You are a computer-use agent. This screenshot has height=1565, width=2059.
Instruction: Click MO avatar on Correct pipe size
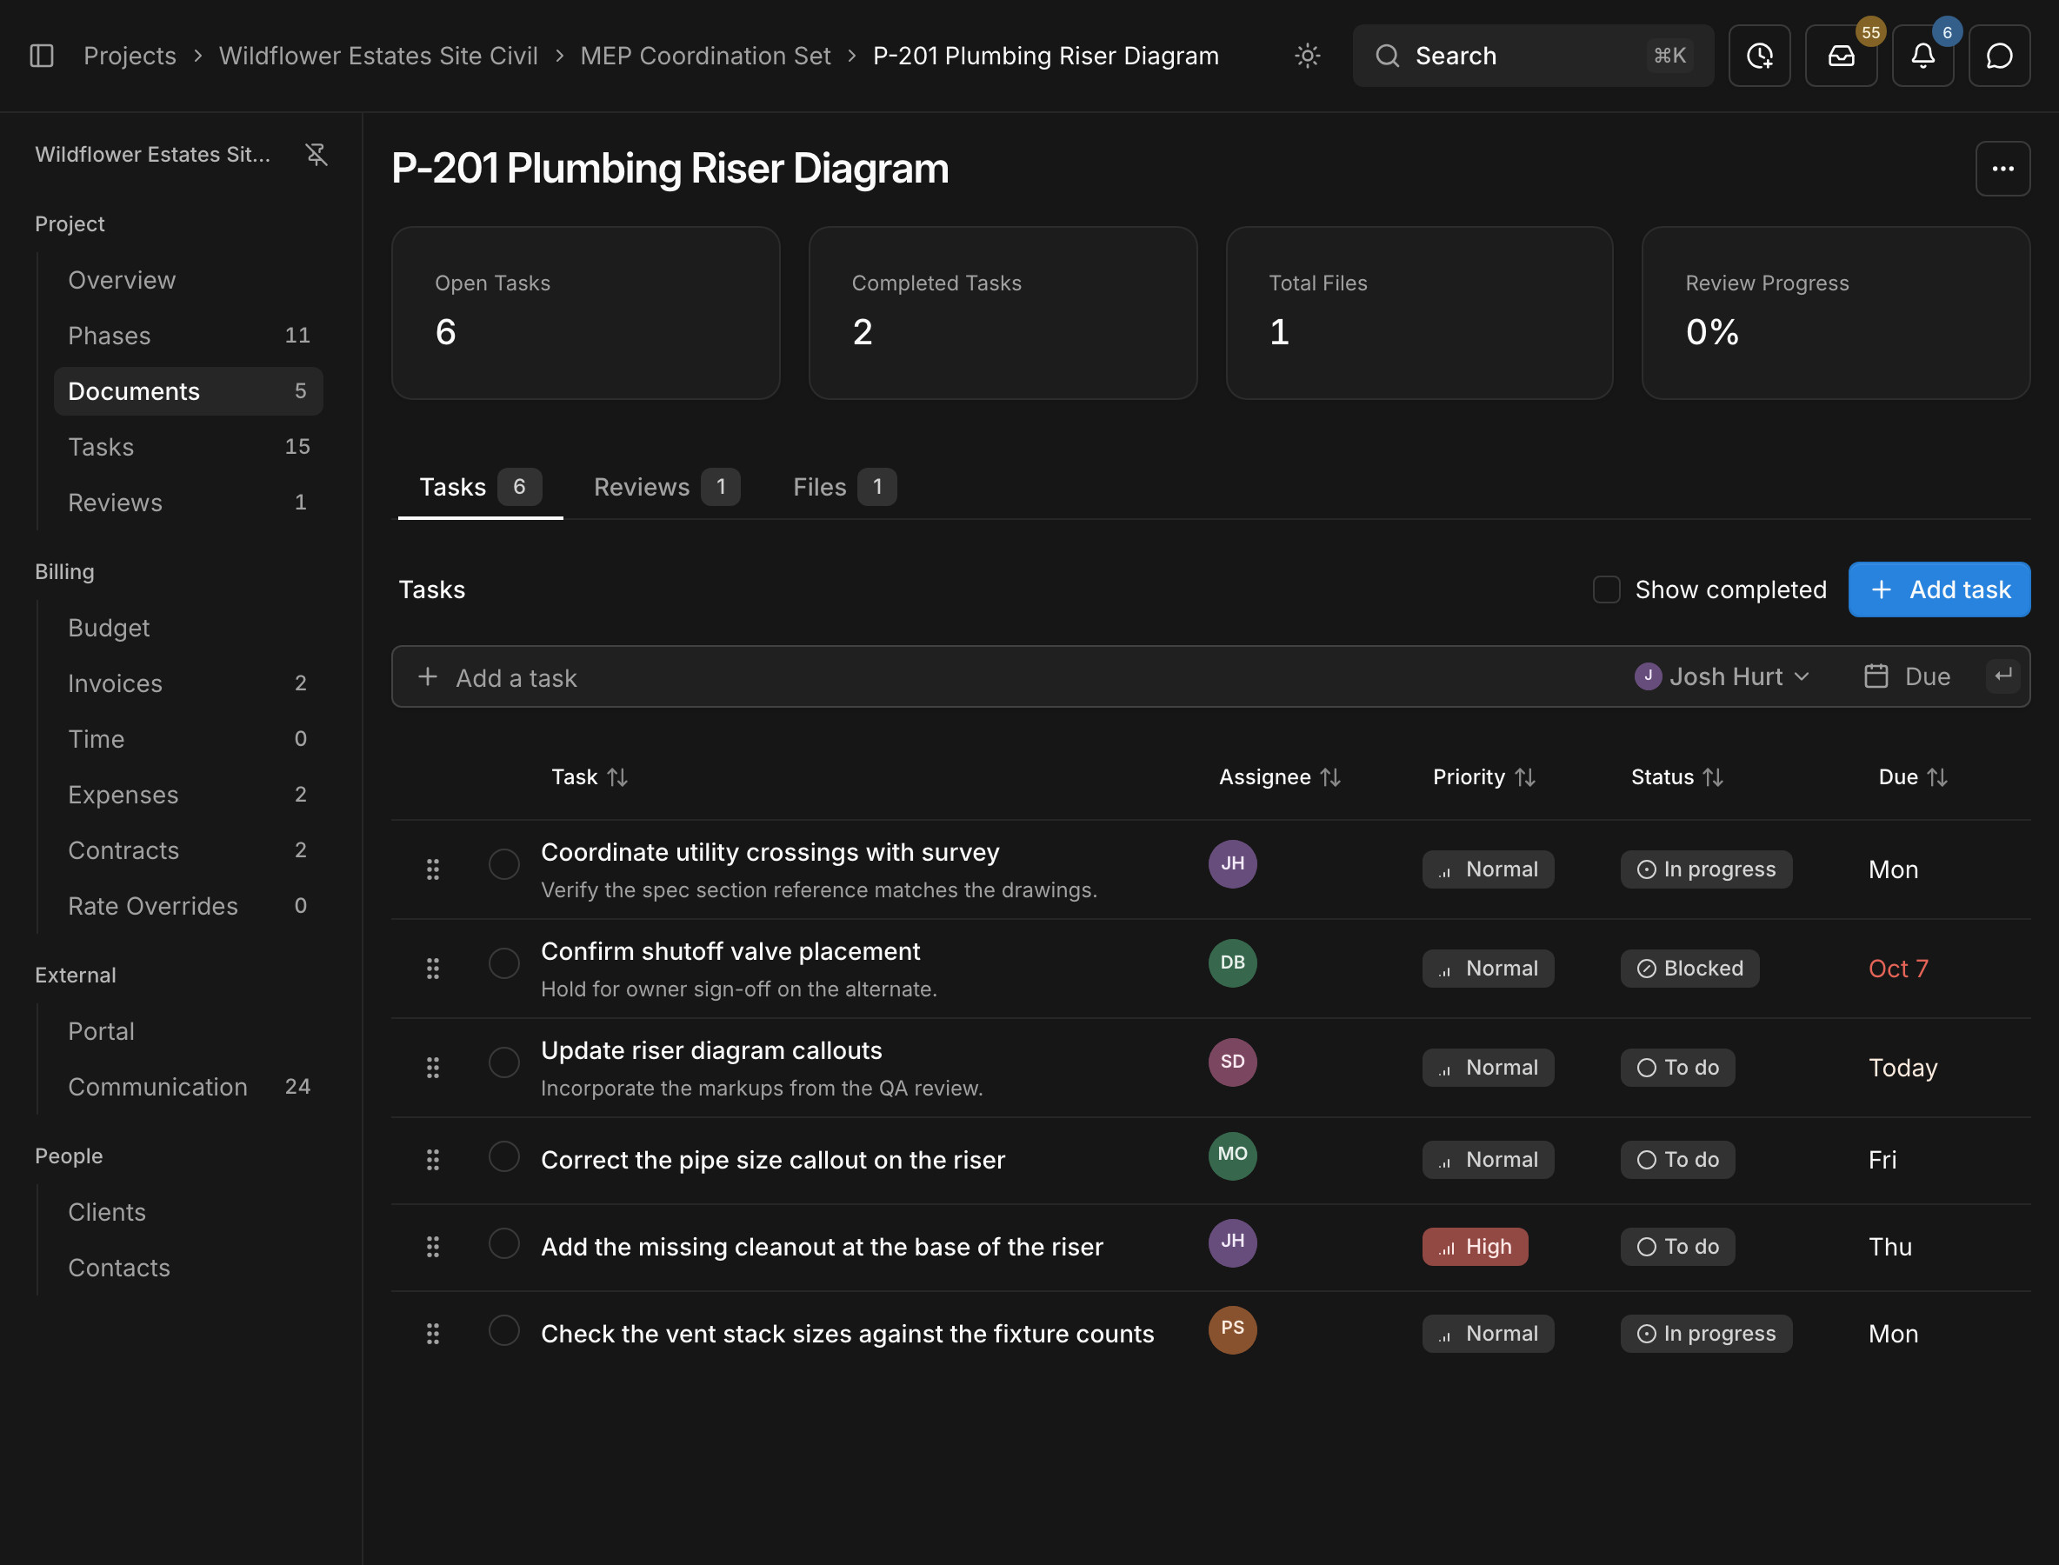pos(1232,1155)
